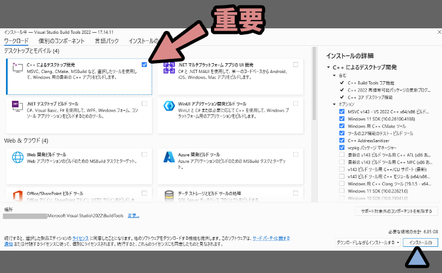
Task: Select the C++ によるデスクトップ開発 workload card
Action: pyautogui.click(x=79, y=77)
